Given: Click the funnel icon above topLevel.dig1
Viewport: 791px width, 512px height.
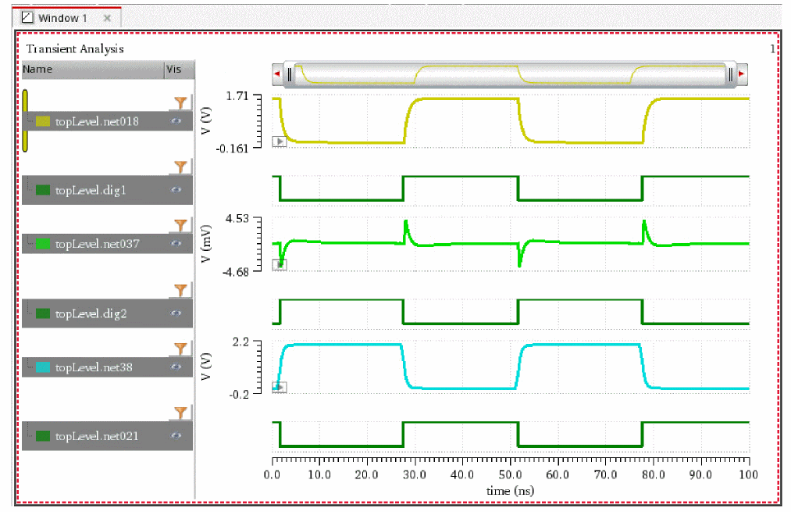Looking at the screenshot, I should point(180,167).
